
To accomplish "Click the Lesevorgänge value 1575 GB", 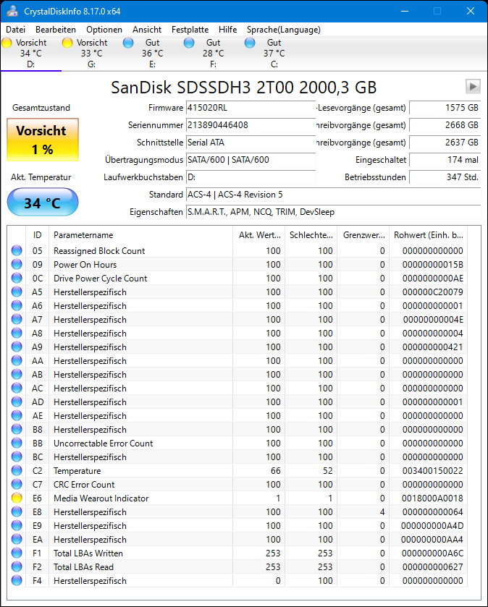I will [x=445, y=108].
